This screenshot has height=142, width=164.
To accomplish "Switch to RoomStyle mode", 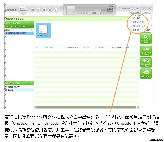I will click(x=126, y=8).
